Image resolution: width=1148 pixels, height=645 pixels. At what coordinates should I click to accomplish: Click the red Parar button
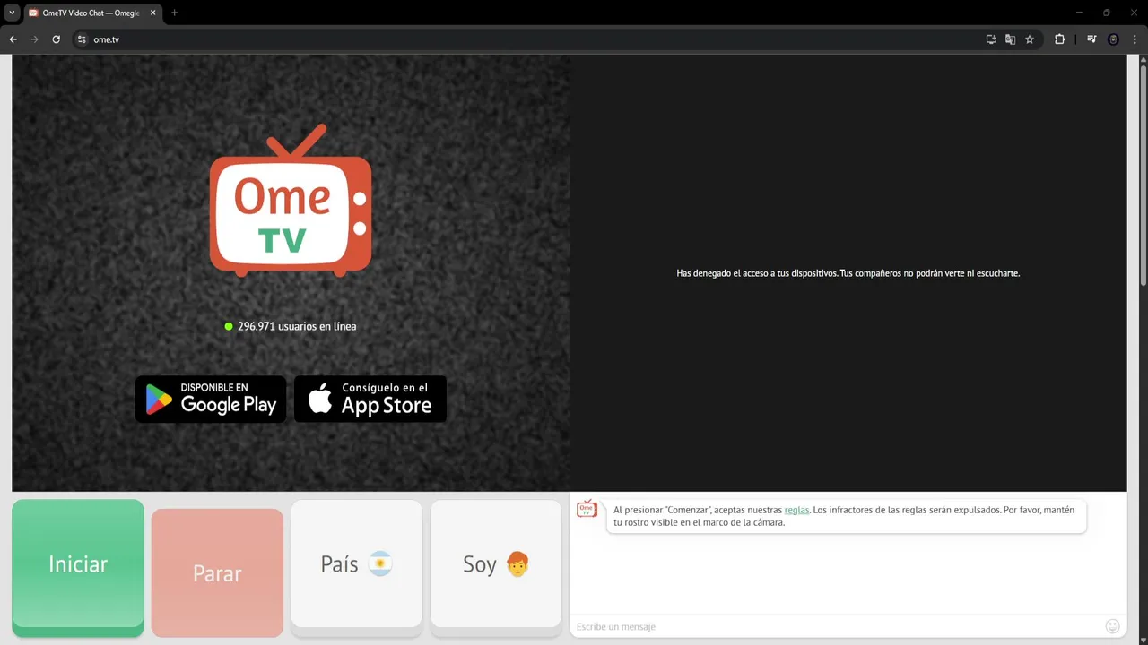point(217,572)
